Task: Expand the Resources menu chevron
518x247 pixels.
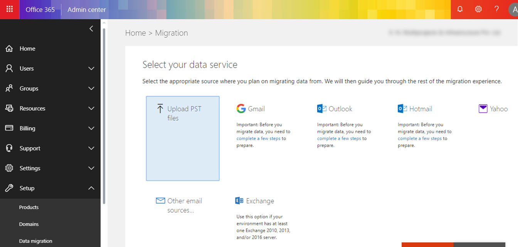Action: point(91,108)
